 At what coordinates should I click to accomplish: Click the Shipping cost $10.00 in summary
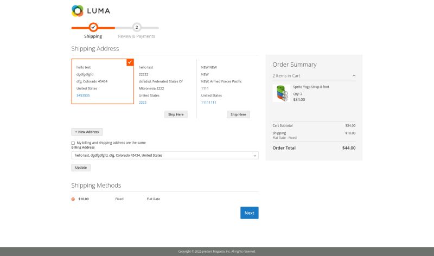click(350, 133)
